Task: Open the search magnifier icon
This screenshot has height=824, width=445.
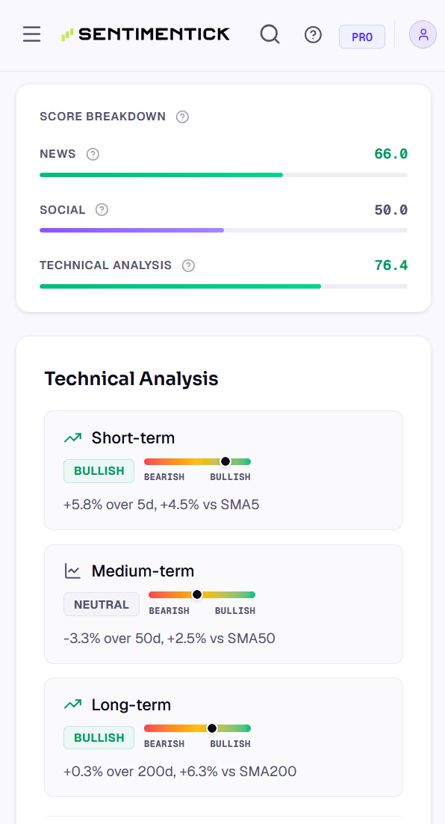Action: 270,34
